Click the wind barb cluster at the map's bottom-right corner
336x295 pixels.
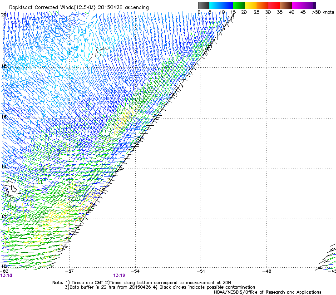click(326, 257)
